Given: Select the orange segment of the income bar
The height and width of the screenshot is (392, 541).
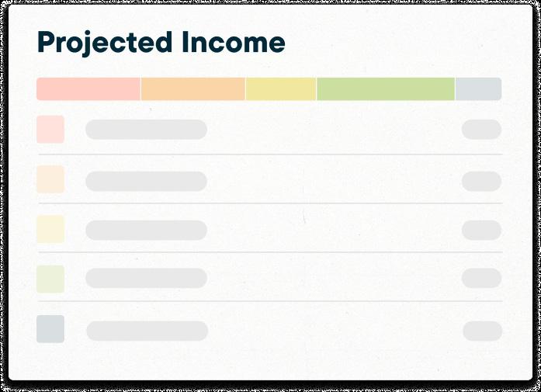Looking at the screenshot, I should 193,89.
